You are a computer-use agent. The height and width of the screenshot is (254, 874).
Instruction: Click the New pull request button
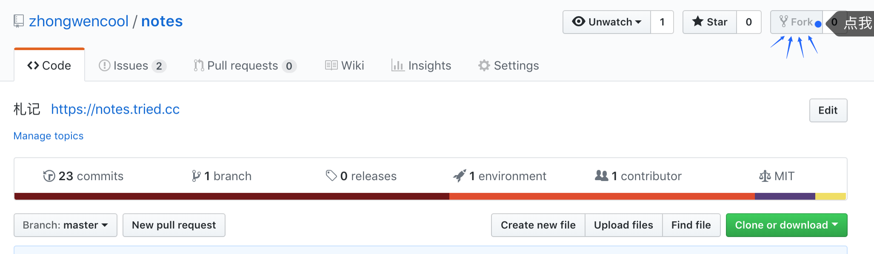pyautogui.click(x=174, y=225)
